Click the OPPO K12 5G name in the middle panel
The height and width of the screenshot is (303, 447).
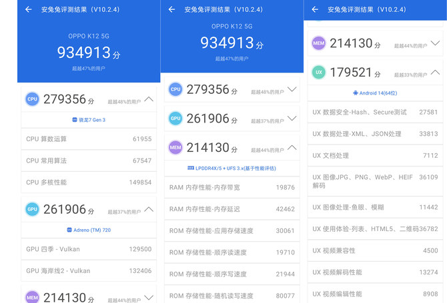[232, 27]
